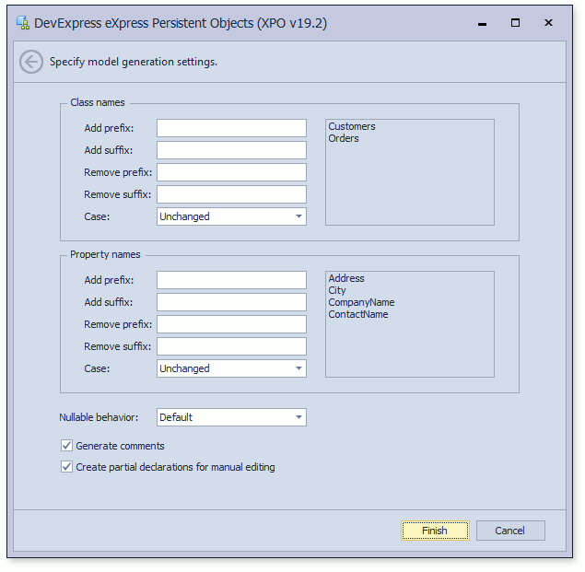This screenshot has width=585, height=572.
Task: Focus Property names Add prefix field
Action: (231, 280)
